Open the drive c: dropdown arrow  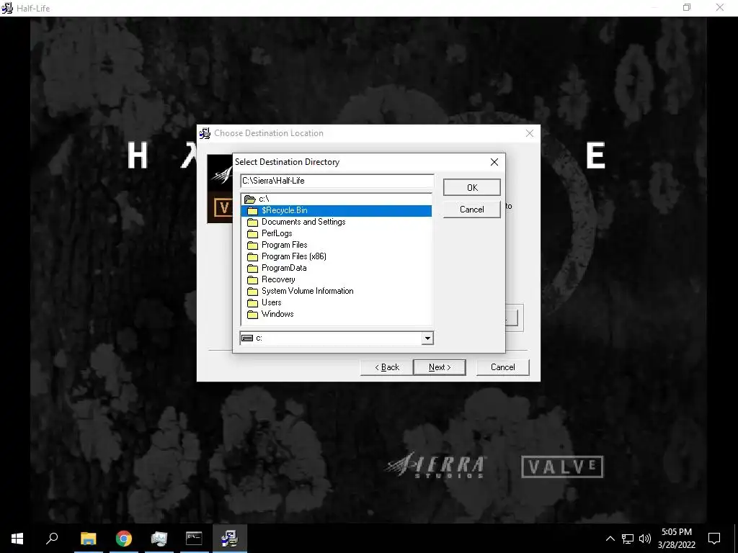point(427,338)
